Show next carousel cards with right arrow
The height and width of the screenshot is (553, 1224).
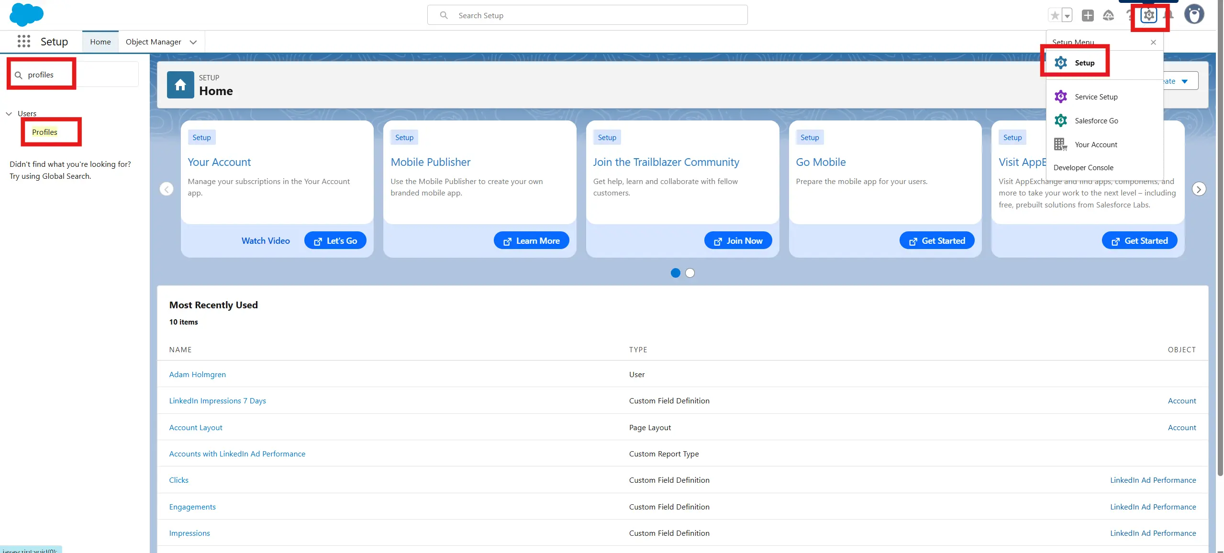point(1198,189)
